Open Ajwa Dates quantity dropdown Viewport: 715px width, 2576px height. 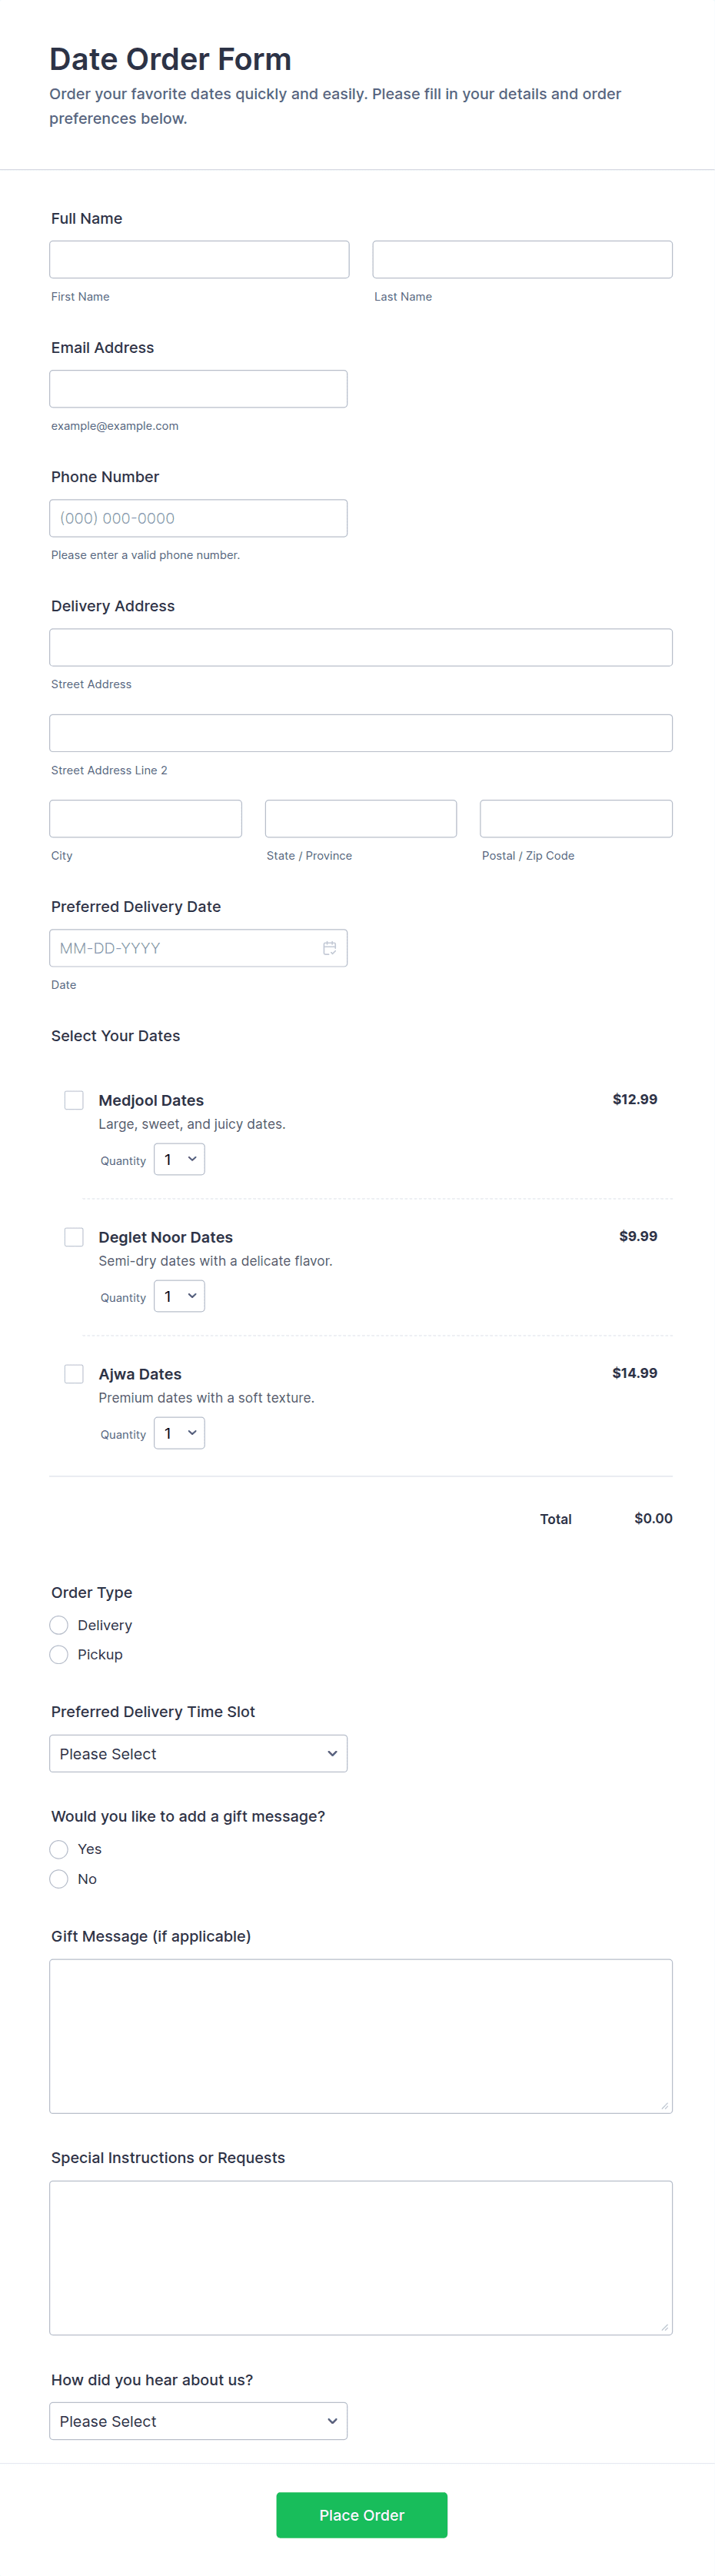point(179,1433)
